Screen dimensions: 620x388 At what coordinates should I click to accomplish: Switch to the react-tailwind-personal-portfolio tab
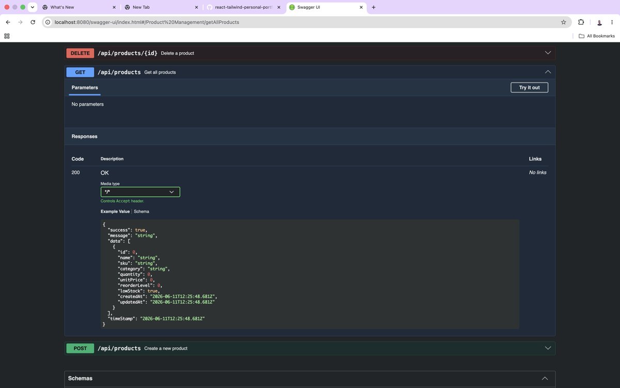coord(244,7)
